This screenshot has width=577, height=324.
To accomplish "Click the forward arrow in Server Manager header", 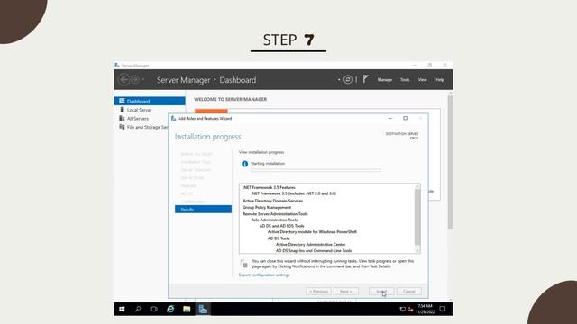I will [134, 80].
